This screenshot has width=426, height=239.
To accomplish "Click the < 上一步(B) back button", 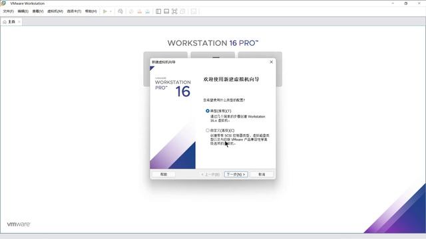I will tap(210, 174).
